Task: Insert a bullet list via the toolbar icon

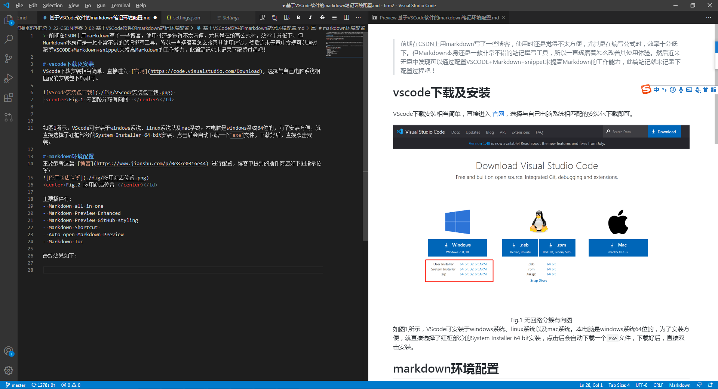Action: [x=334, y=18]
